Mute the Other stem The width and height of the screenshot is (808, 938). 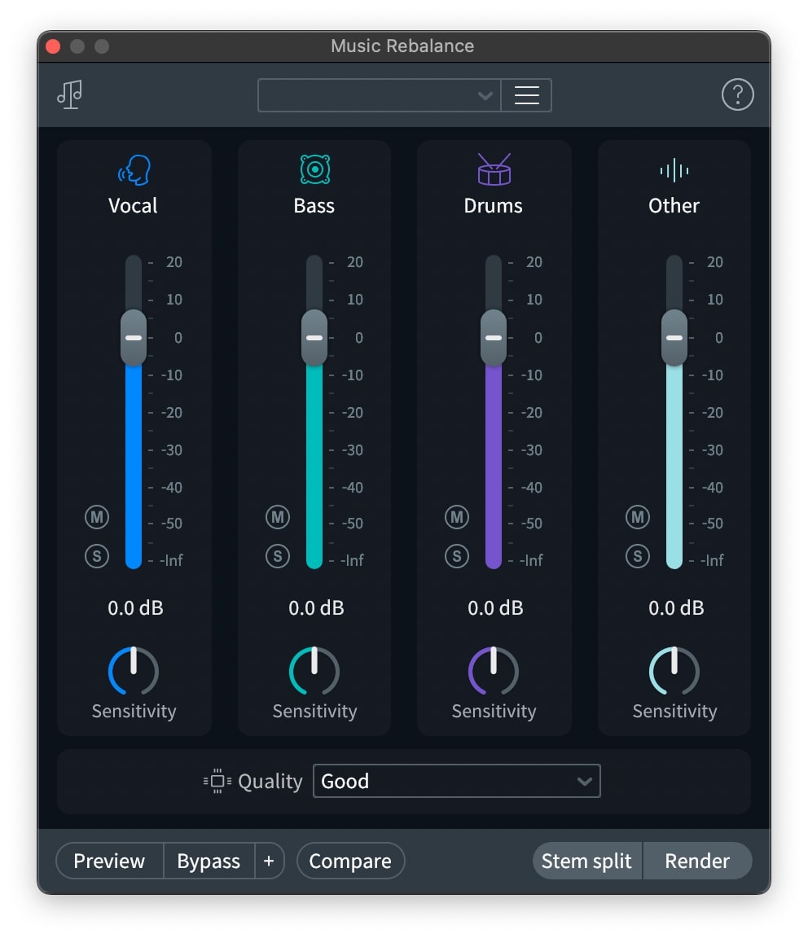(x=637, y=516)
